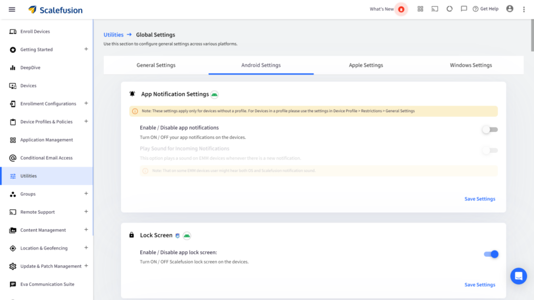Expand Remote Support plus icon
Screen dimensions: 534x300
point(86,211)
